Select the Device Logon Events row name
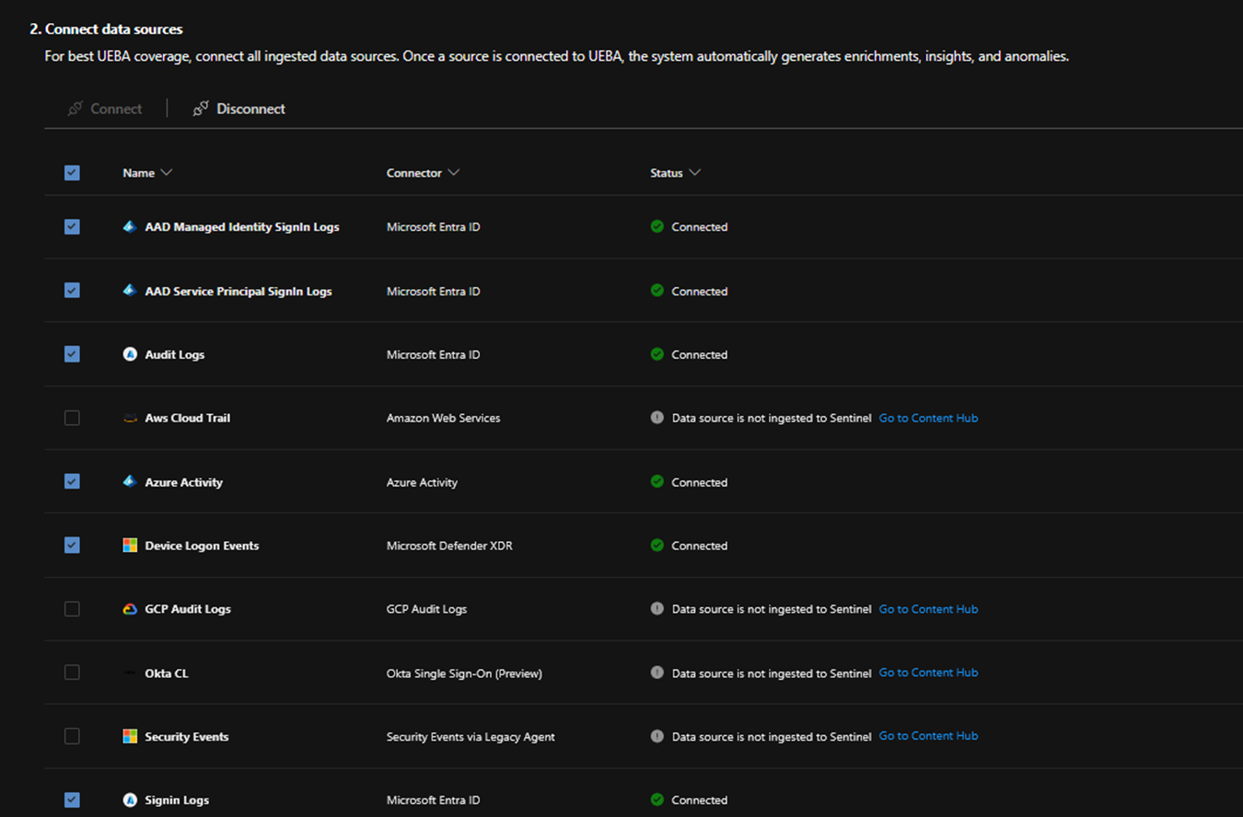The width and height of the screenshot is (1243, 817). pyautogui.click(x=202, y=546)
